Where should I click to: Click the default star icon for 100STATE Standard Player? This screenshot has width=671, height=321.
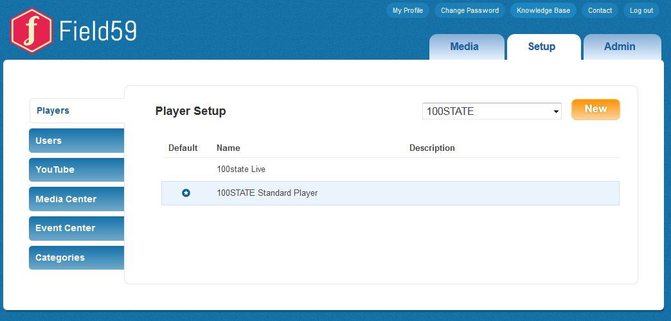(186, 193)
